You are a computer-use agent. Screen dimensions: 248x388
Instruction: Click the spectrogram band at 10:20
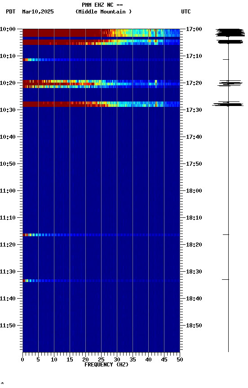101,84
